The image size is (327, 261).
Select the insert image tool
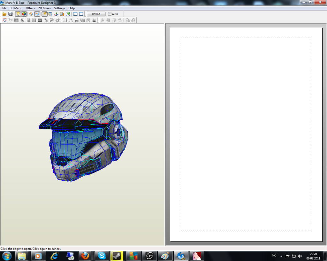tap(40, 20)
